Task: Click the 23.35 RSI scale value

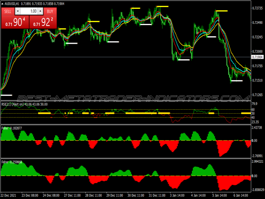Action: [255, 122]
